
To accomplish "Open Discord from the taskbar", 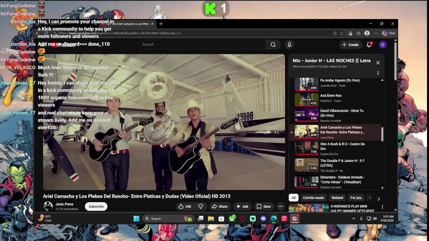I will point(263,219).
